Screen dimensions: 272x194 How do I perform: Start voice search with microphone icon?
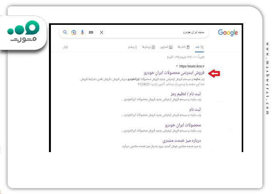tap(82, 32)
